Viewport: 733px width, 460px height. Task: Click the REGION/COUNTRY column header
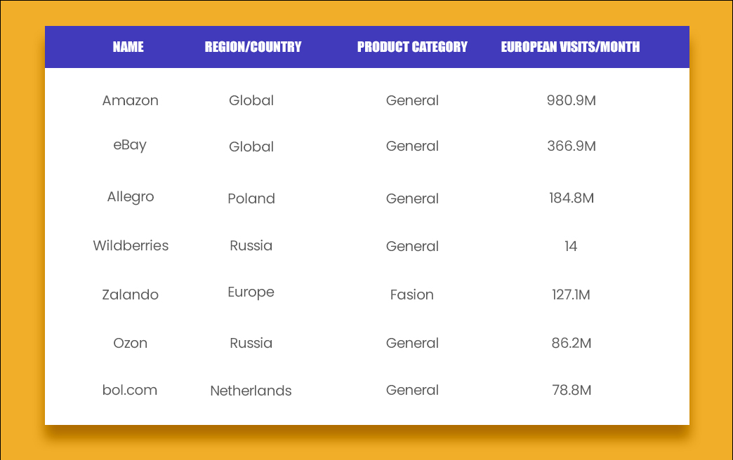pos(253,47)
